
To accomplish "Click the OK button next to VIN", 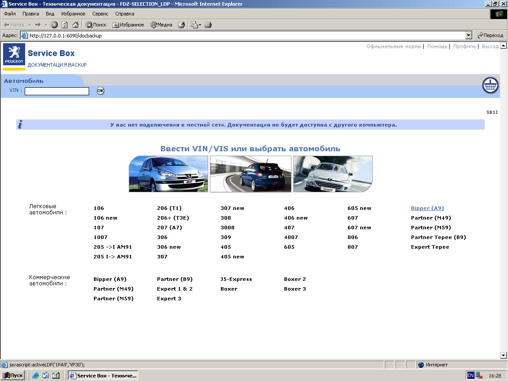I will point(101,91).
